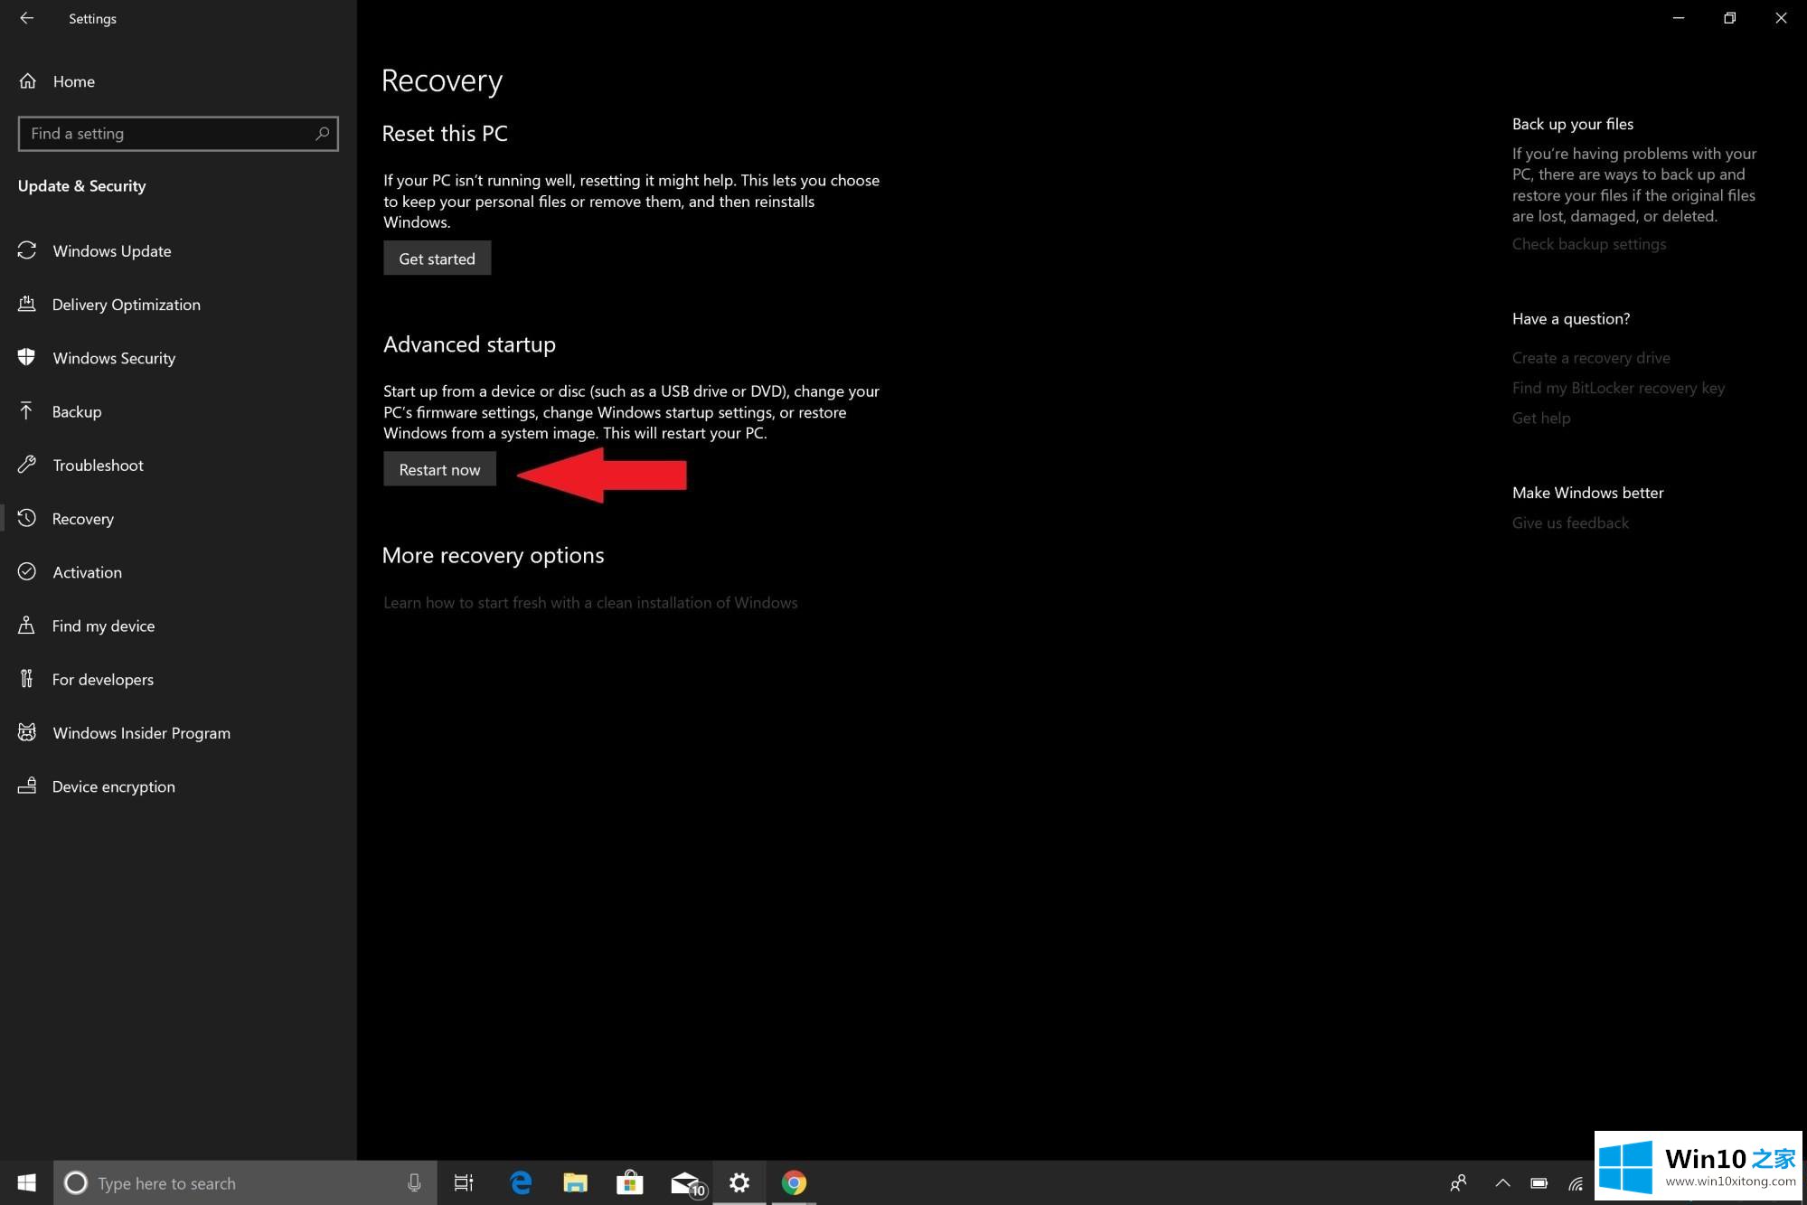
Task: Click Find my BitLocker recovery key
Action: (x=1619, y=387)
